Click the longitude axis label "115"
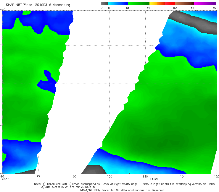Viewport: 219px width, 192px height. (181, 176)
